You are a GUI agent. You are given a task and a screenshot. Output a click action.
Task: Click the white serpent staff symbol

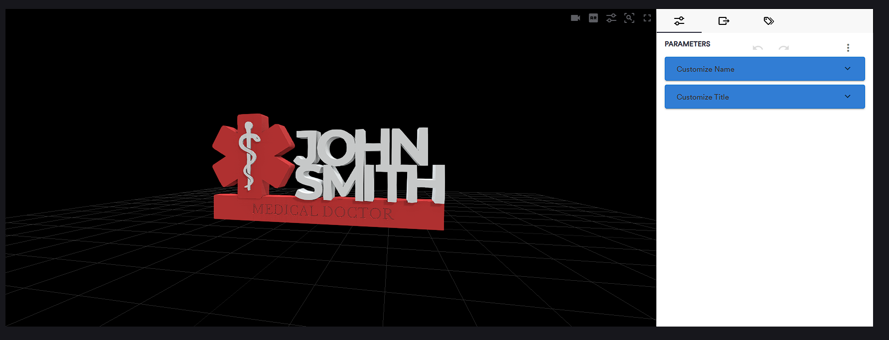pyautogui.click(x=248, y=155)
